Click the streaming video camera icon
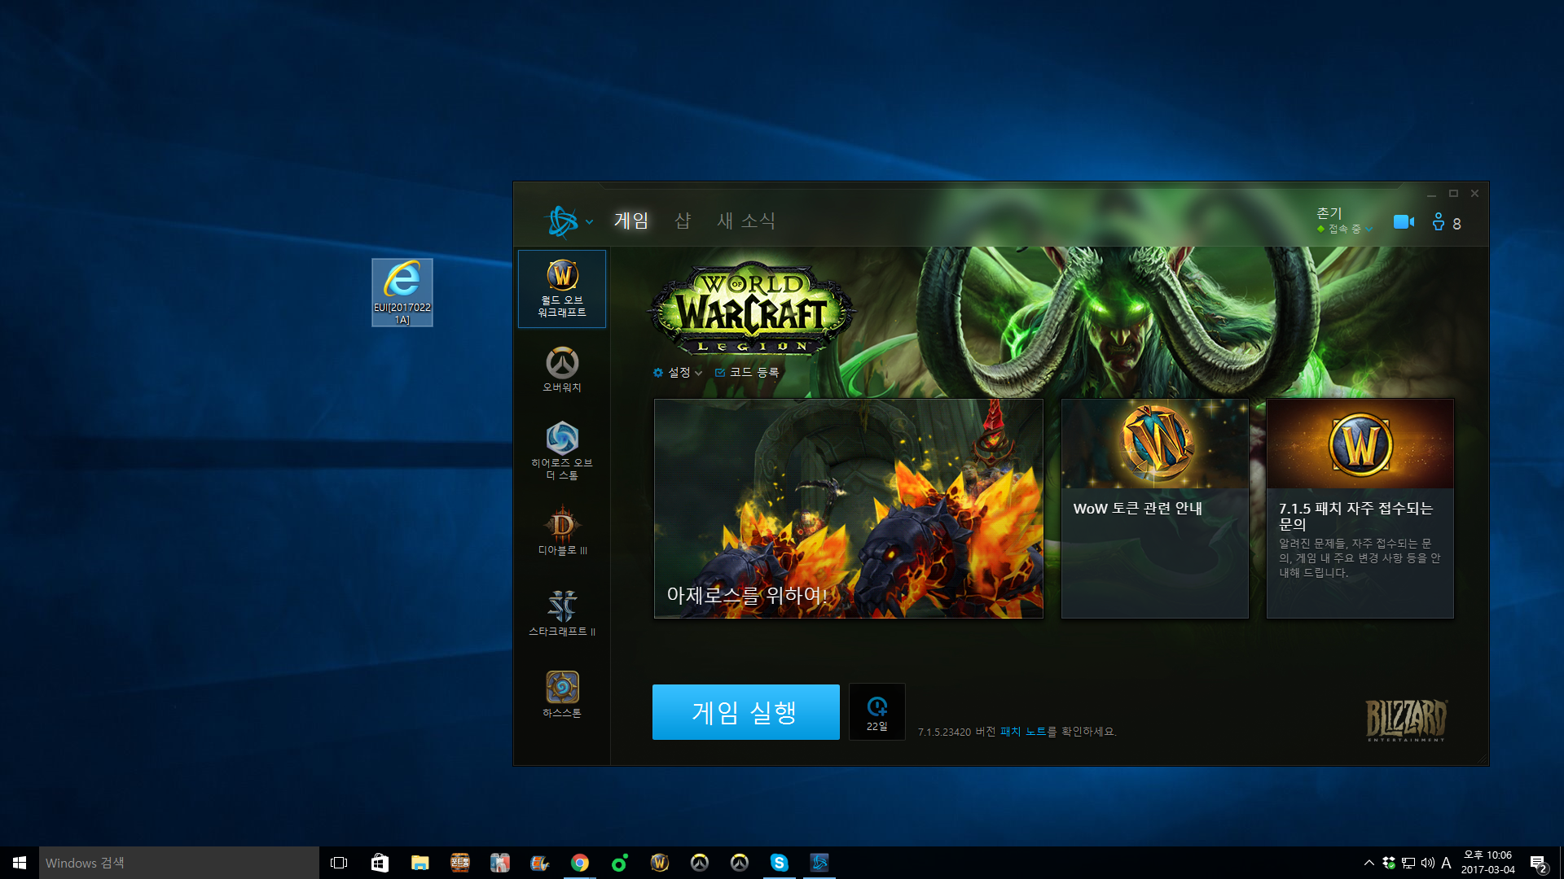The image size is (1564, 879). pyautogui.click(x=1404, y=221)
